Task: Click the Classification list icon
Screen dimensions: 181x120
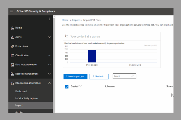Action: tap(12, 56)
